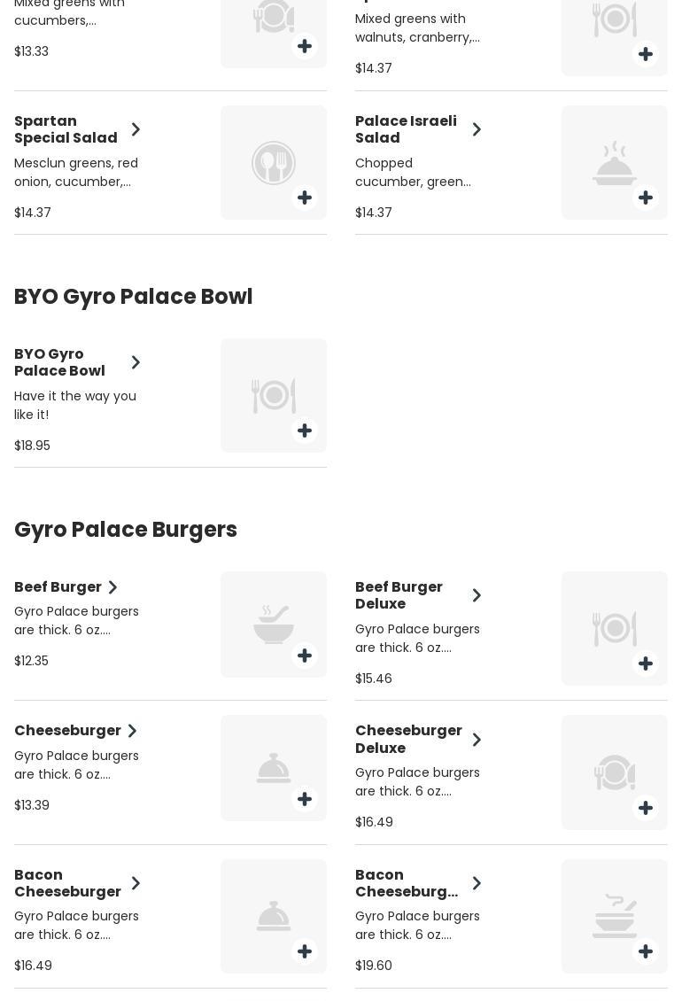Add Bacon Cheeseburger using plus icon
The height and width of the screenshot is (1001, 682).
[305, 951]
